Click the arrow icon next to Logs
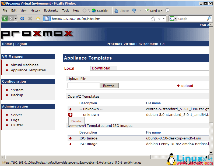Viewport: 214px width, 166px height. pos(7,120)
